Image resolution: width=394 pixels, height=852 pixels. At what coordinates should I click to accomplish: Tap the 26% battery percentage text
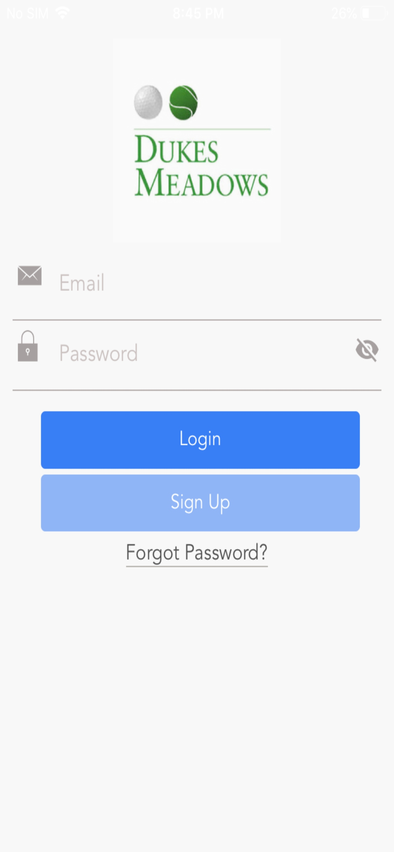344,14
